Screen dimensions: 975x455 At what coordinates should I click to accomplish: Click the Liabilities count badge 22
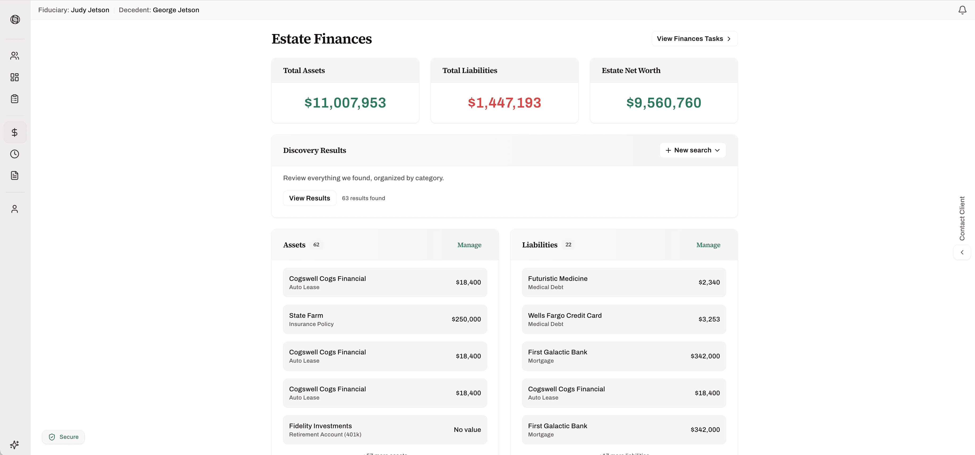(568, 244)
